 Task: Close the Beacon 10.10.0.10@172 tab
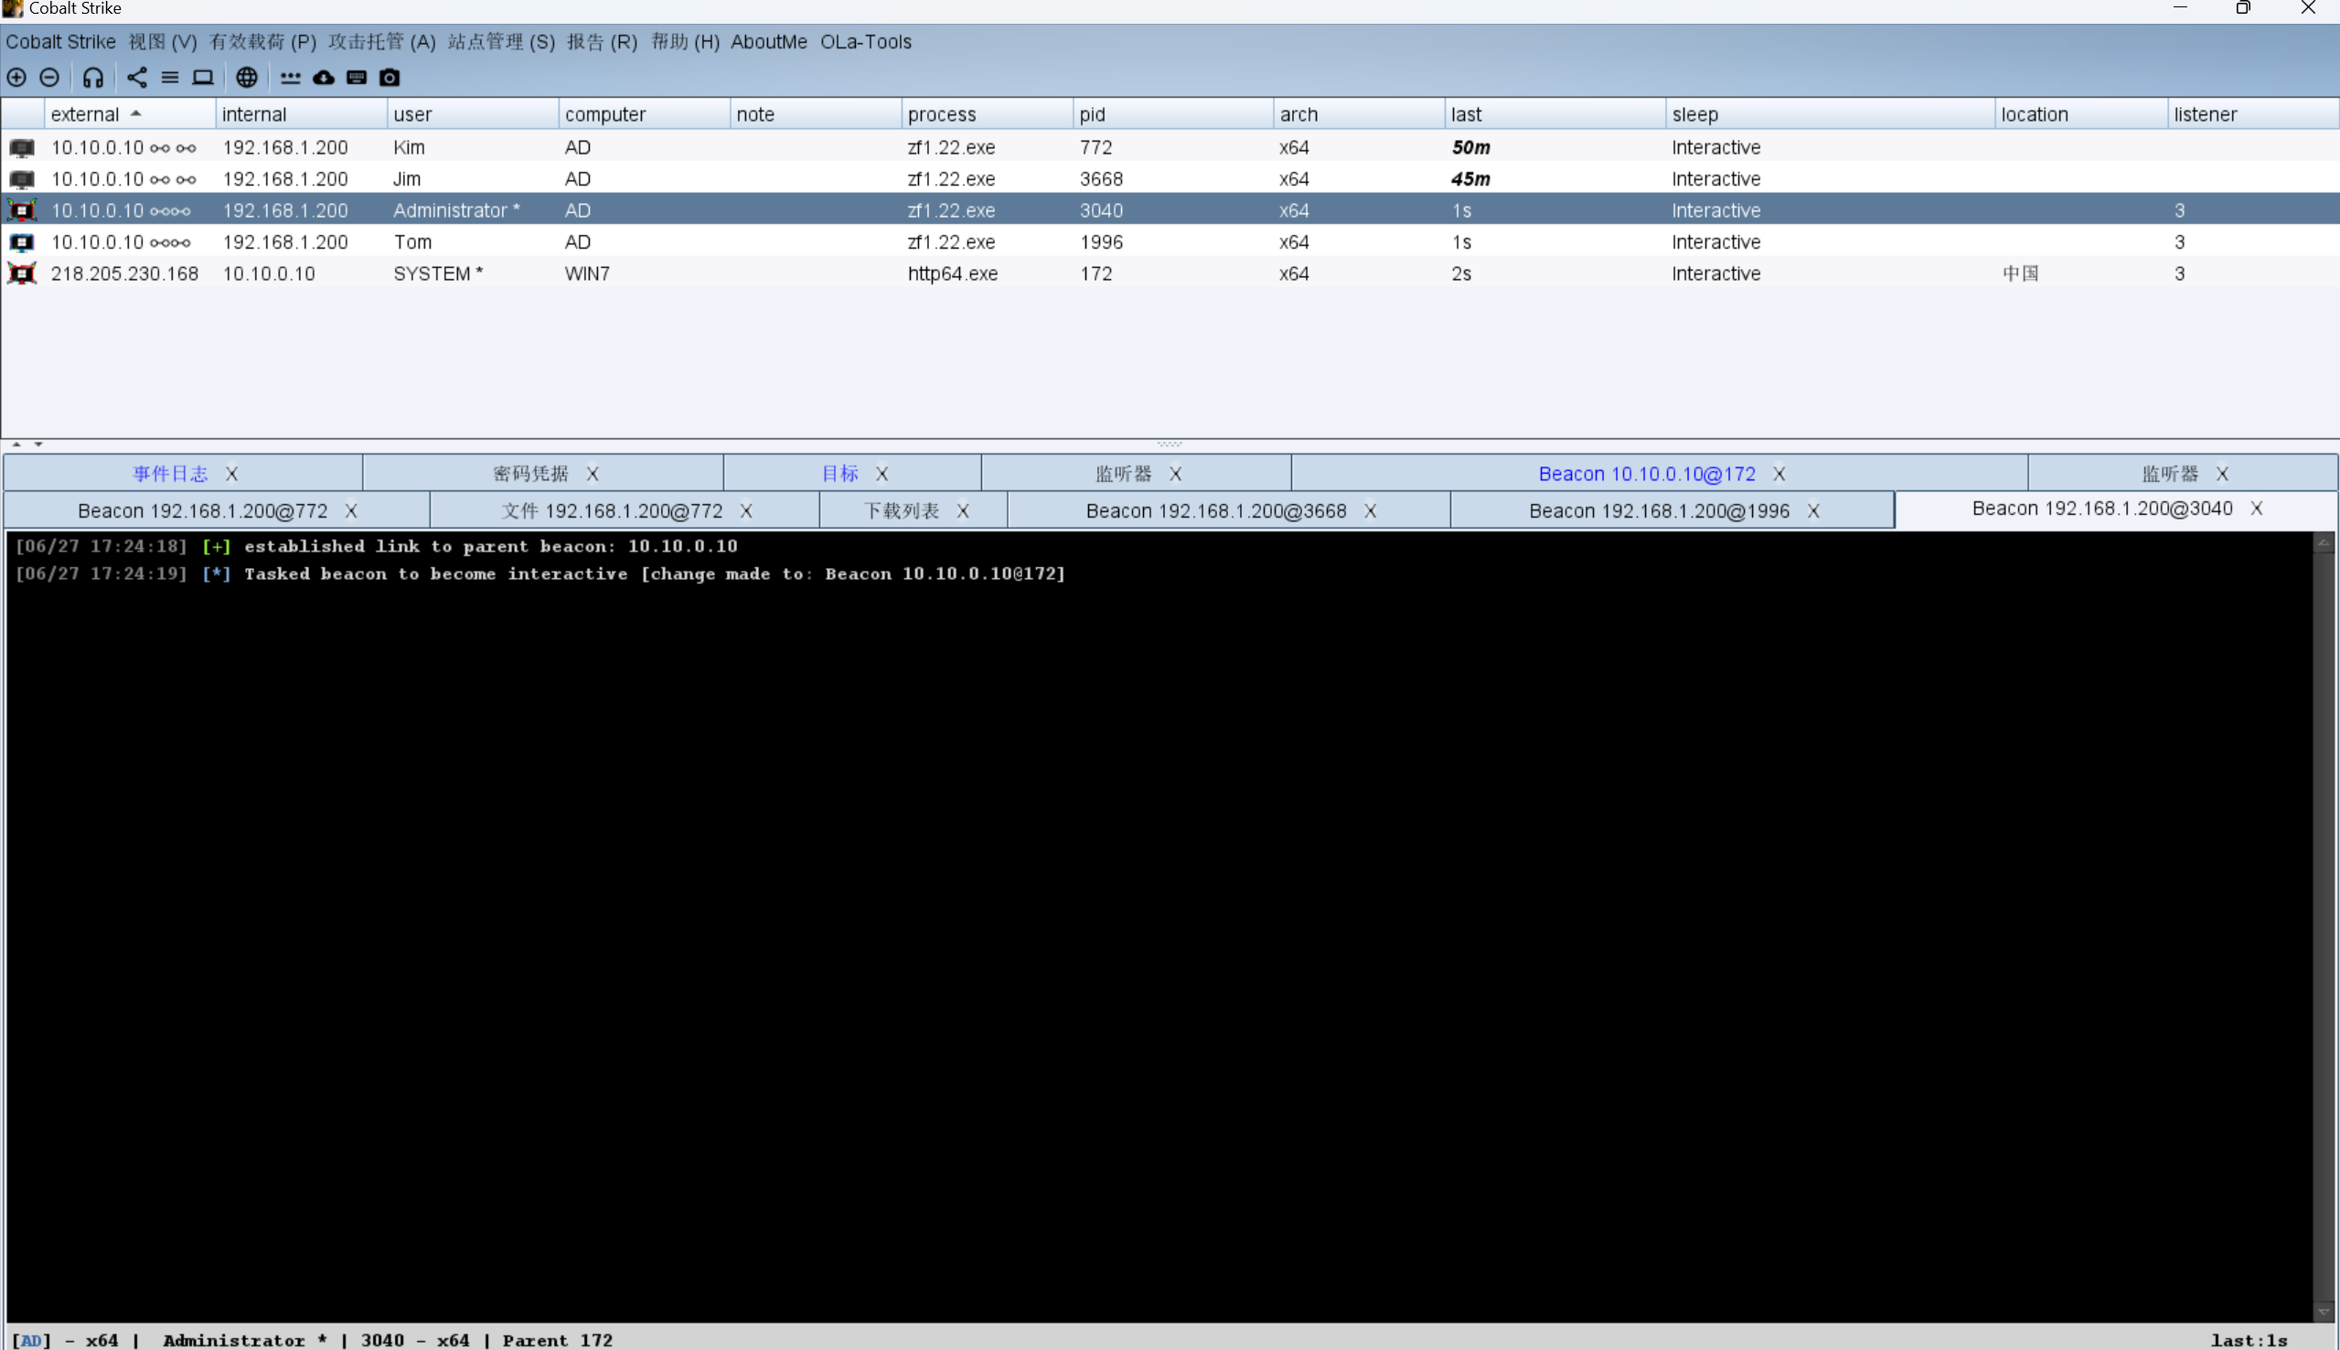[1779, 473]
